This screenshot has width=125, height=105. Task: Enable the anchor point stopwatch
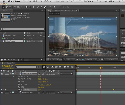coord(19,79)
